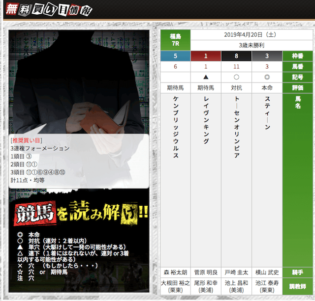Click 期待馬 cell above ケンブリッジウルス
Screen dimensions: 315x301
coord(175,88)
